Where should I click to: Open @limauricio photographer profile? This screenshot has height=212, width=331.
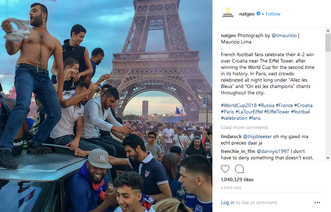point(284,35)
